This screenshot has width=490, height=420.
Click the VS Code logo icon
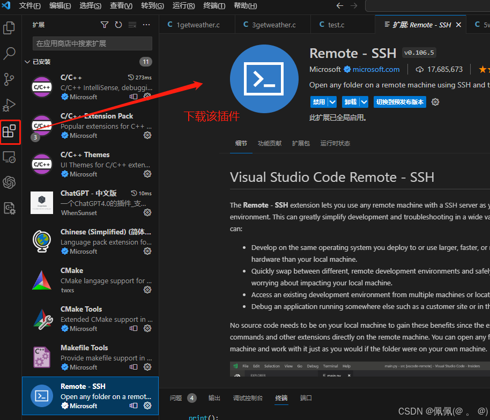coord(6,5)
